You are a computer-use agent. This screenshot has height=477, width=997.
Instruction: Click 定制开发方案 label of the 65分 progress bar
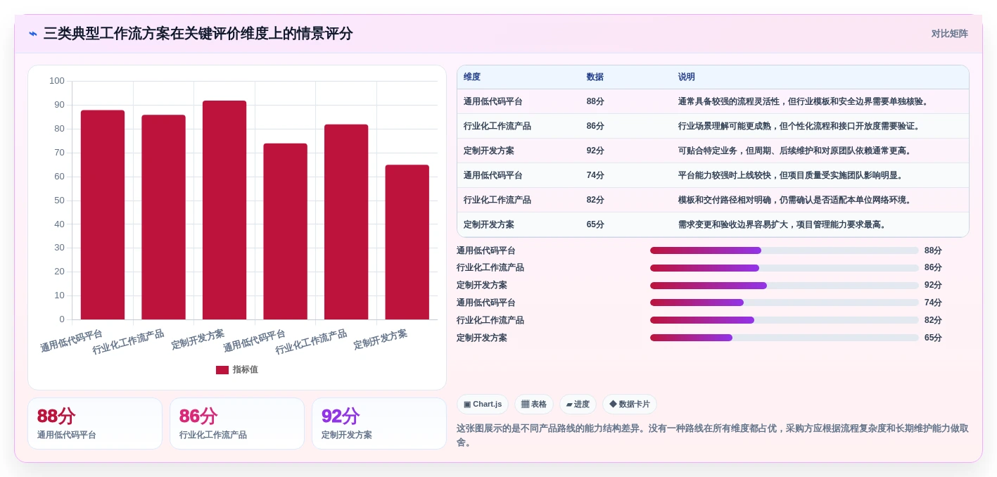(x=482, y=338)
